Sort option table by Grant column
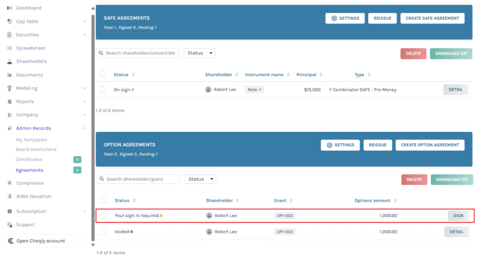Screen dimensions: 477x260 point(291,200)
